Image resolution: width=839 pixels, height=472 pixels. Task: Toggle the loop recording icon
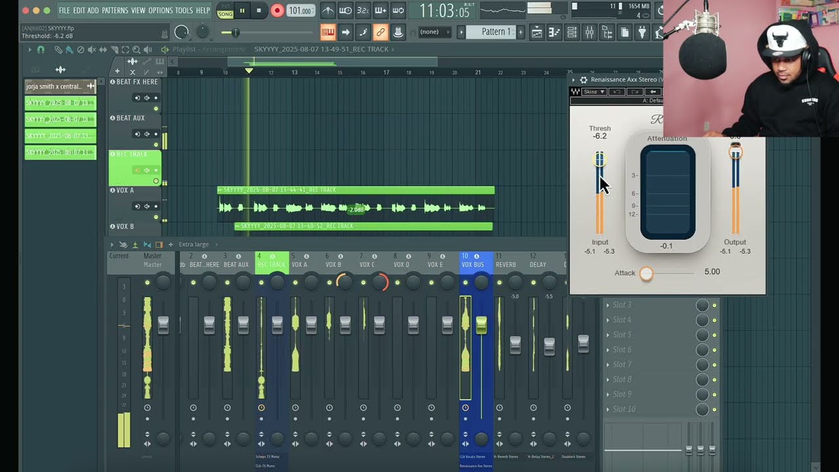pyautogui.click(x=398, y=10)
